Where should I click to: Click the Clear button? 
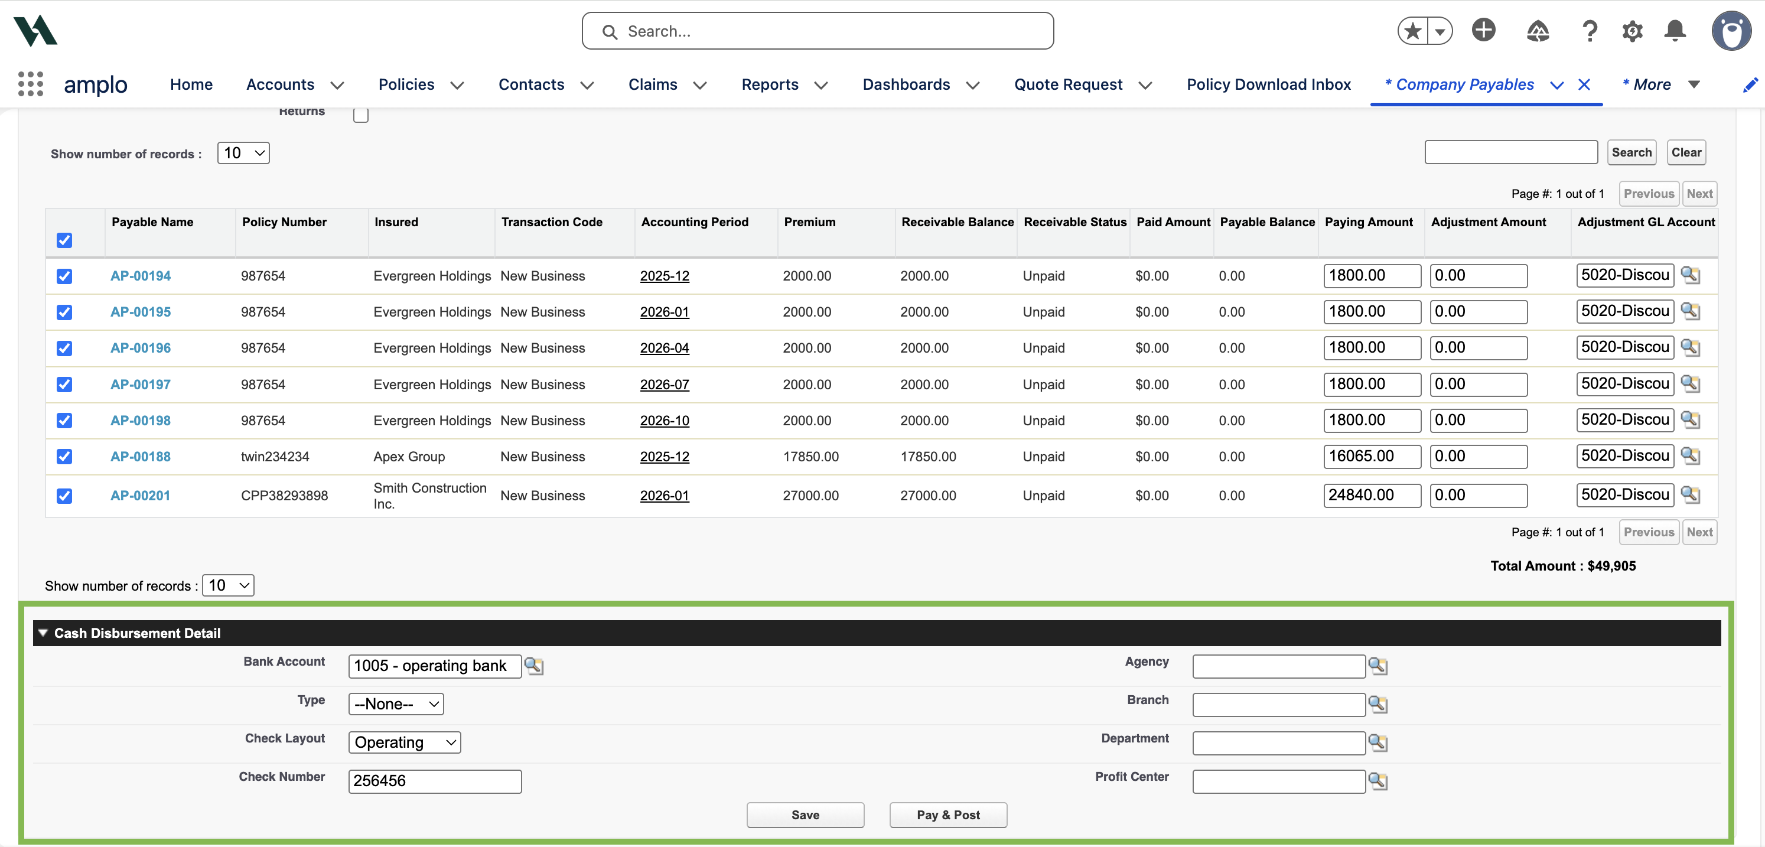click(1685, 152)
